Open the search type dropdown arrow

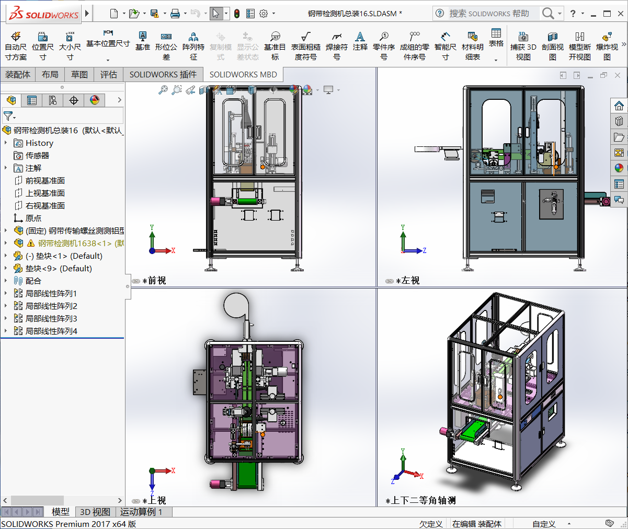pyautogui.click(x=560, y=14)
